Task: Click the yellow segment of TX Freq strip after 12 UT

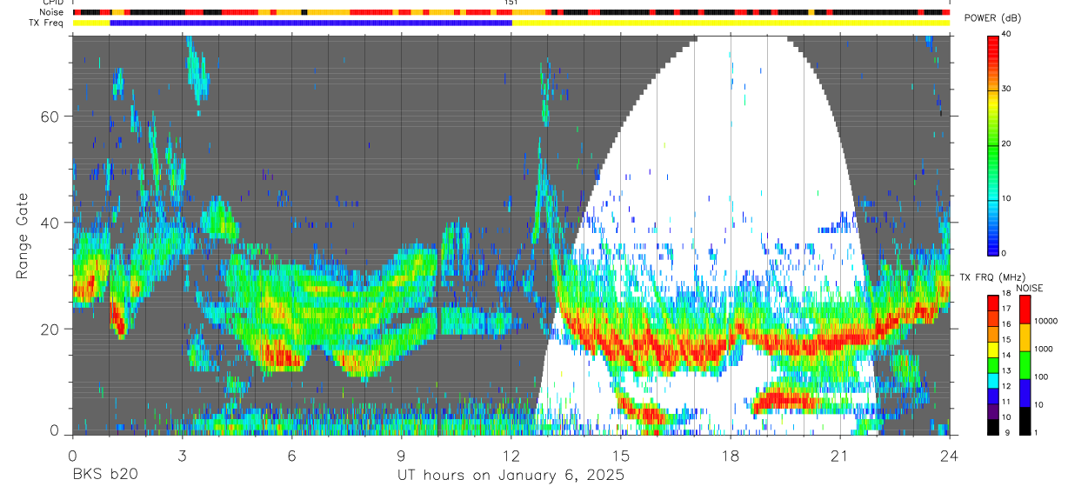Action: 731,23
